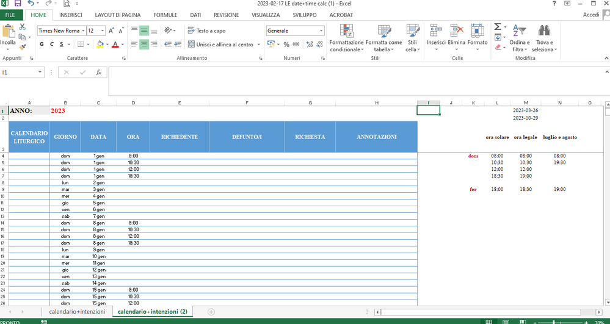
Task: Click the Accedi sign-in link
Action: pyautogui.click(x=591, y=15)
